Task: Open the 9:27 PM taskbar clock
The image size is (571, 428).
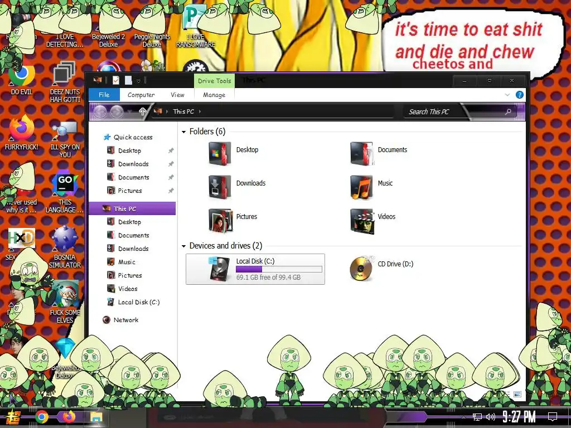Action: 519,416
